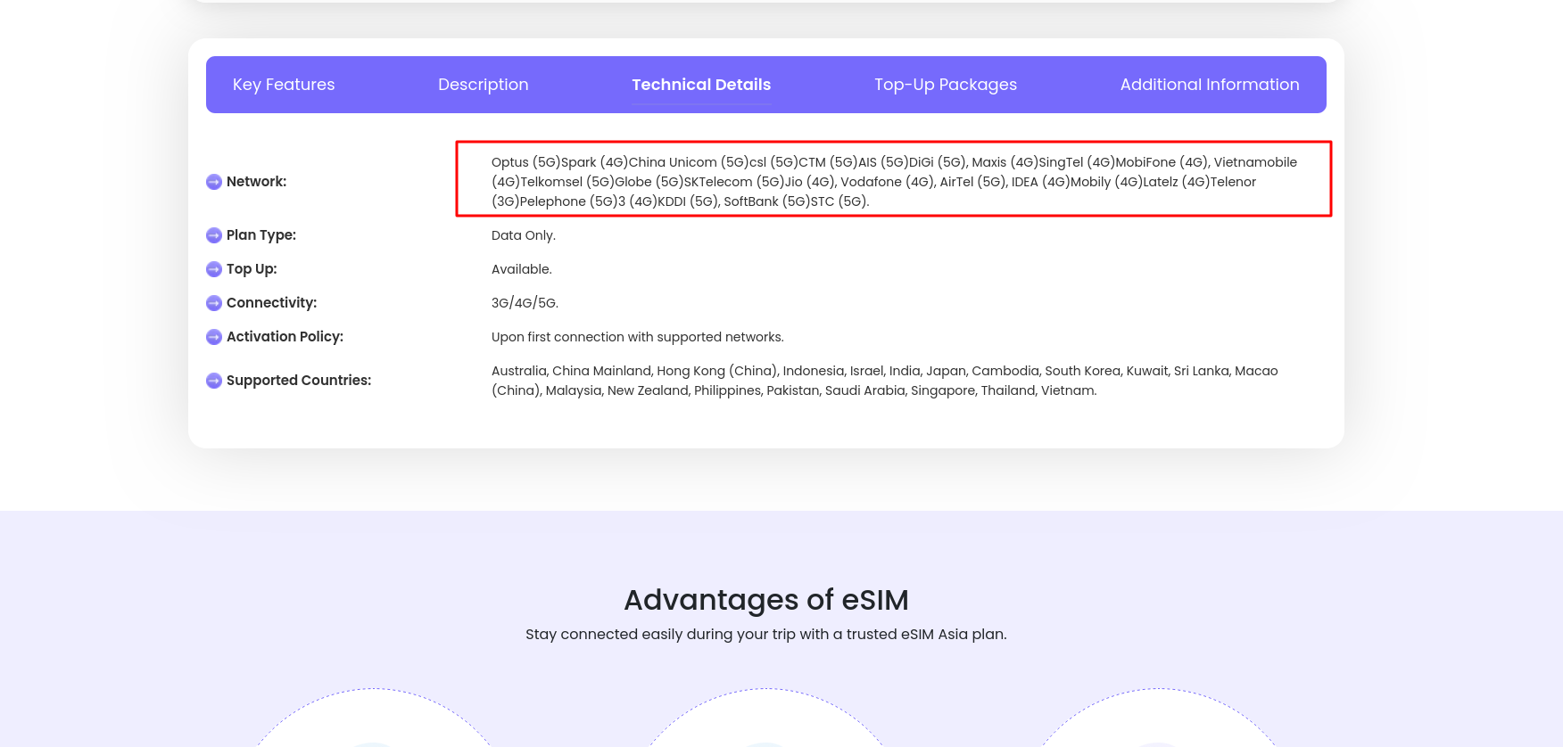Screen dimensions: 1563x747
Task: Click the supported countries list text
Action: (x=885, y=381)
